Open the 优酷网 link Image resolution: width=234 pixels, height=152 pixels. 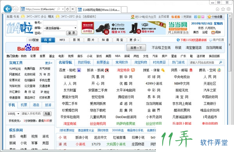pyautogui.click(x=126, y=84)
